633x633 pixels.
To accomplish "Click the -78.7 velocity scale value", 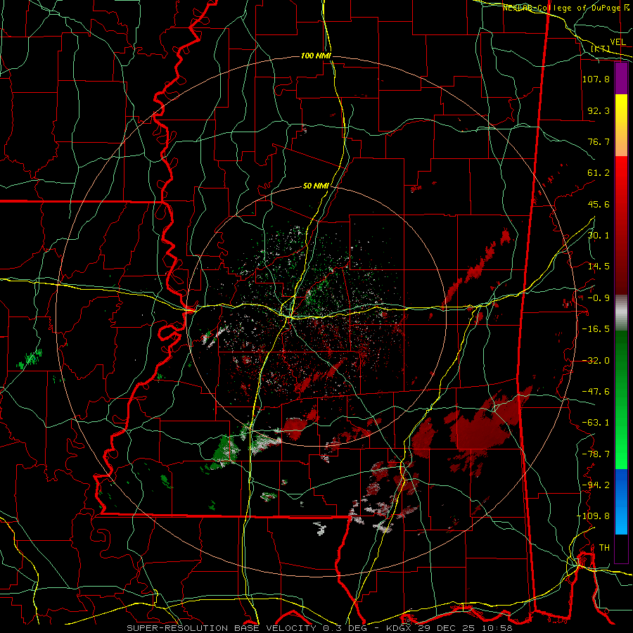I will [596, 454].
